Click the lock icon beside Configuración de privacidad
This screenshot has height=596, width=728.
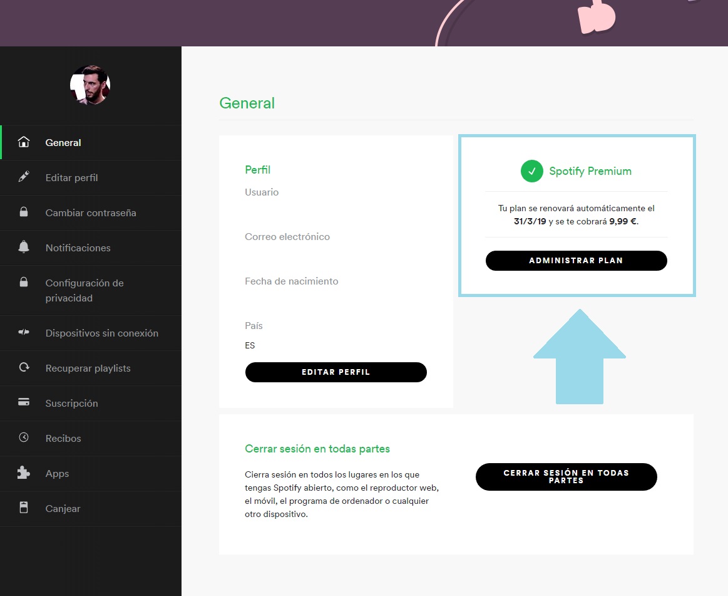(x=24, y=282)
